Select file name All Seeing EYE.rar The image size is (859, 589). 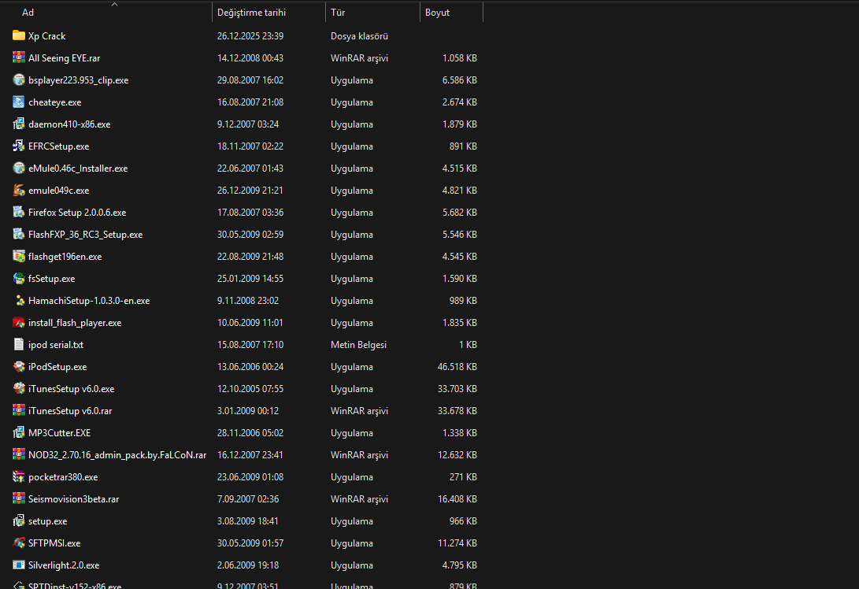64,58
